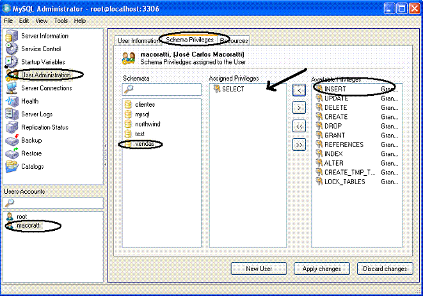Select the northwind schema label
423x296 pixels.
point(148,124)
